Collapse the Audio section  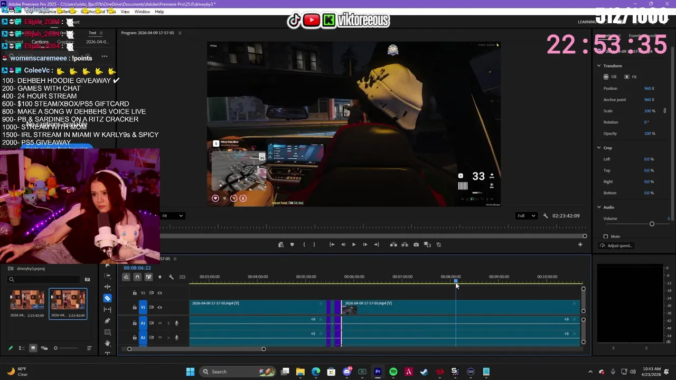(x=599, y=207)
